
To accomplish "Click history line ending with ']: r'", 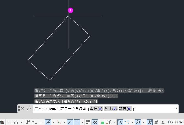I will tap(76, 96).
